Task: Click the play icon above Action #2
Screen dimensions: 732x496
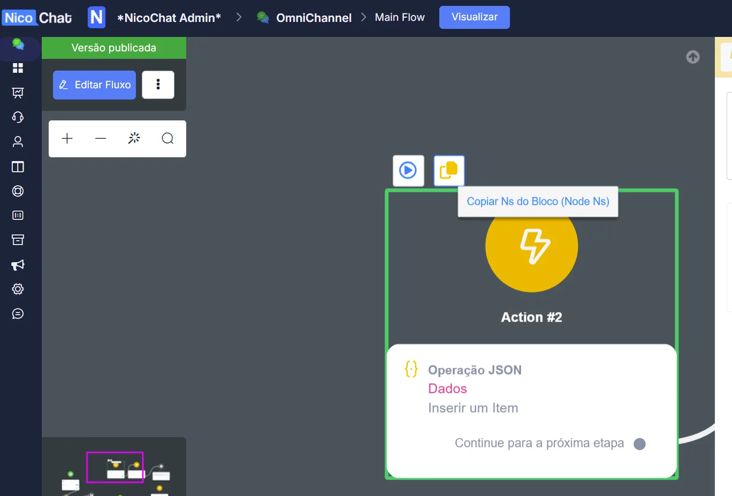Action: pyautogui.click(x=408, y=170)
